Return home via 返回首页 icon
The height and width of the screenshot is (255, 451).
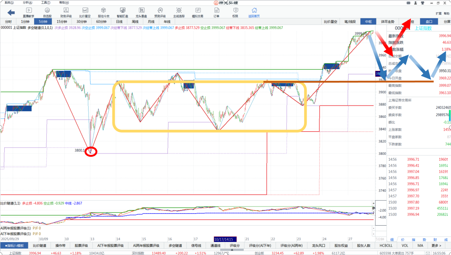(254, 12)
